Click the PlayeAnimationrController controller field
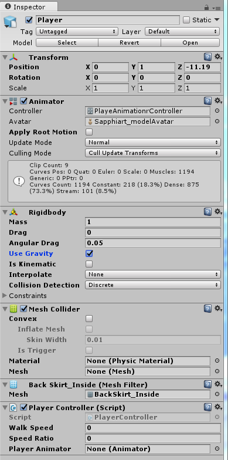 (148, 111)
